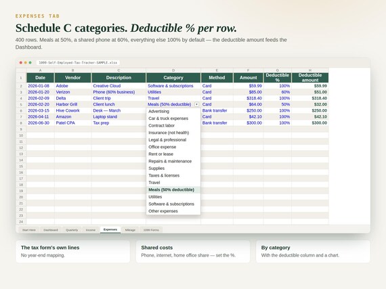Viewport: 386px width, 289px height.
Task: Select the Tax prep description cell
Action: tap(119, 123)
